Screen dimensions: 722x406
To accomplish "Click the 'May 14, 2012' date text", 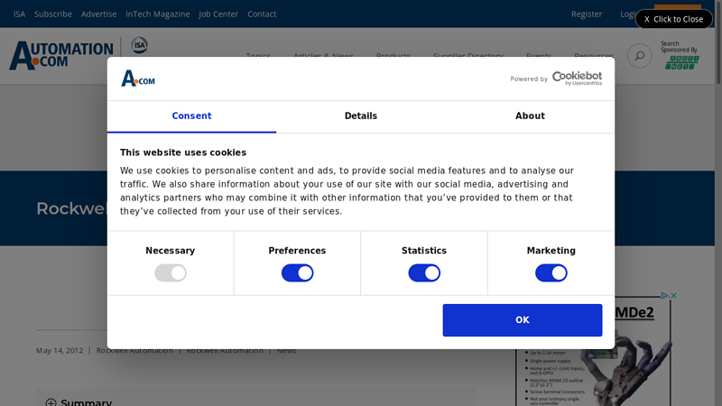I will tap(60, 350).
